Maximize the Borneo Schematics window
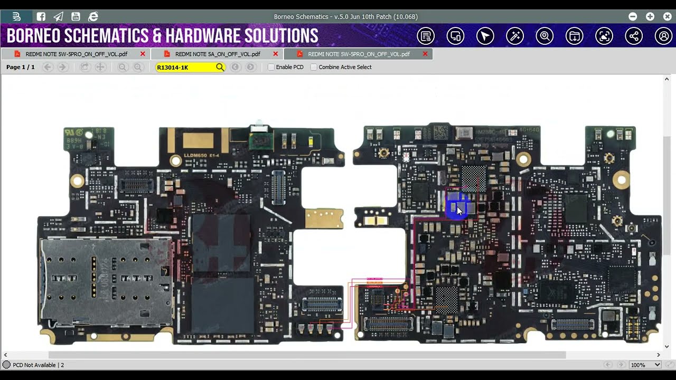676x380 pixels. (x=650, y=17)
